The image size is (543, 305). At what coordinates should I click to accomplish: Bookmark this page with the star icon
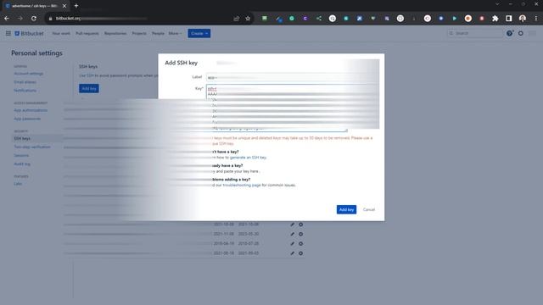pos(248,19)
